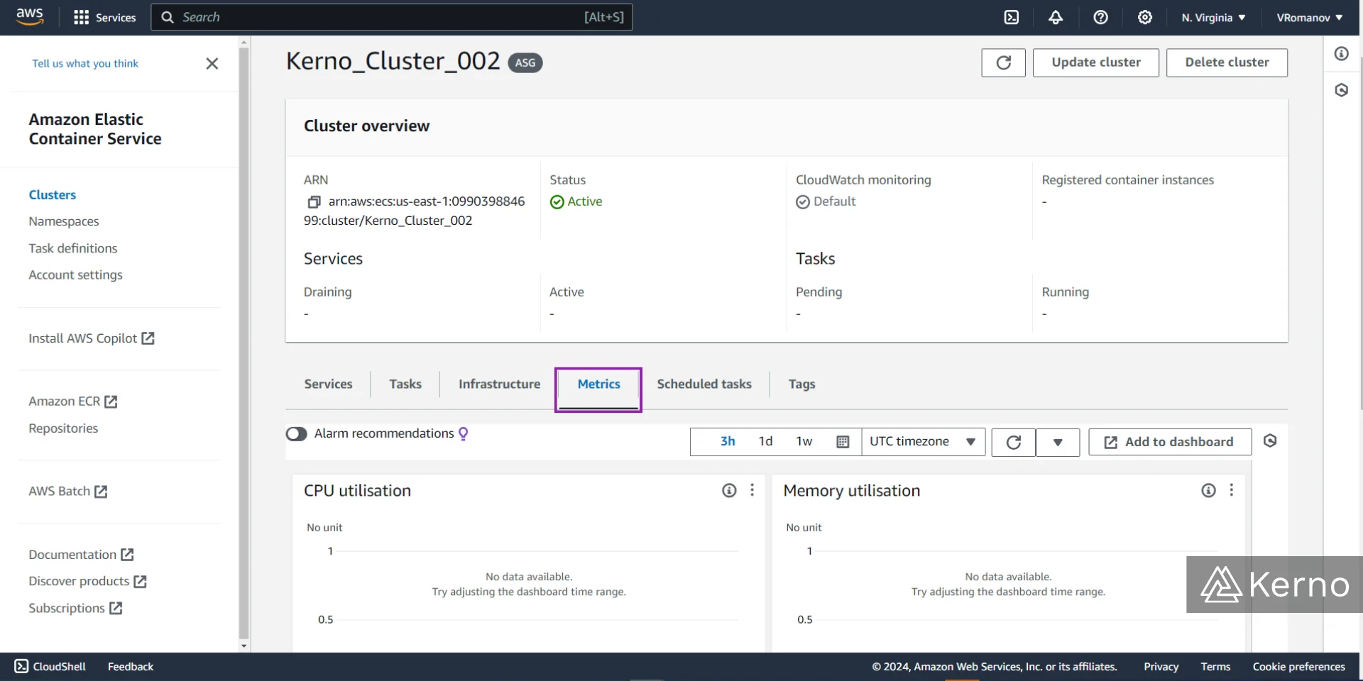Open the Discover products link

point(87,581)
